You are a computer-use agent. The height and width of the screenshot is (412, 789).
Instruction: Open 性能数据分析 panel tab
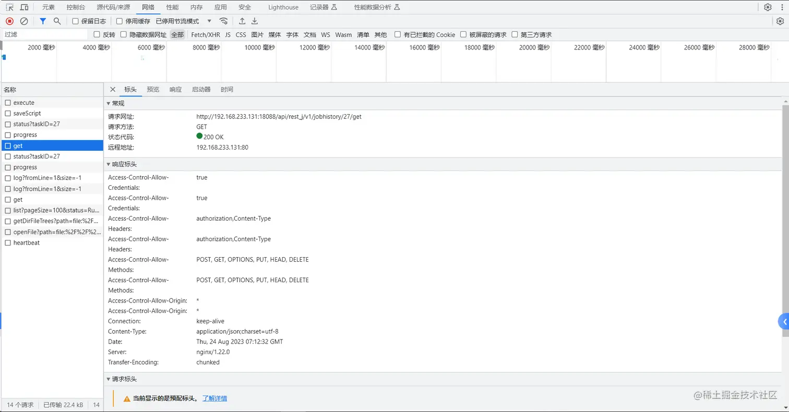377,7
